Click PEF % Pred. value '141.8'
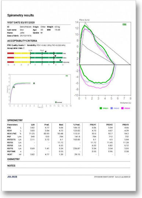The height and width of the screenshot is (198, 142). click(77, 137)
